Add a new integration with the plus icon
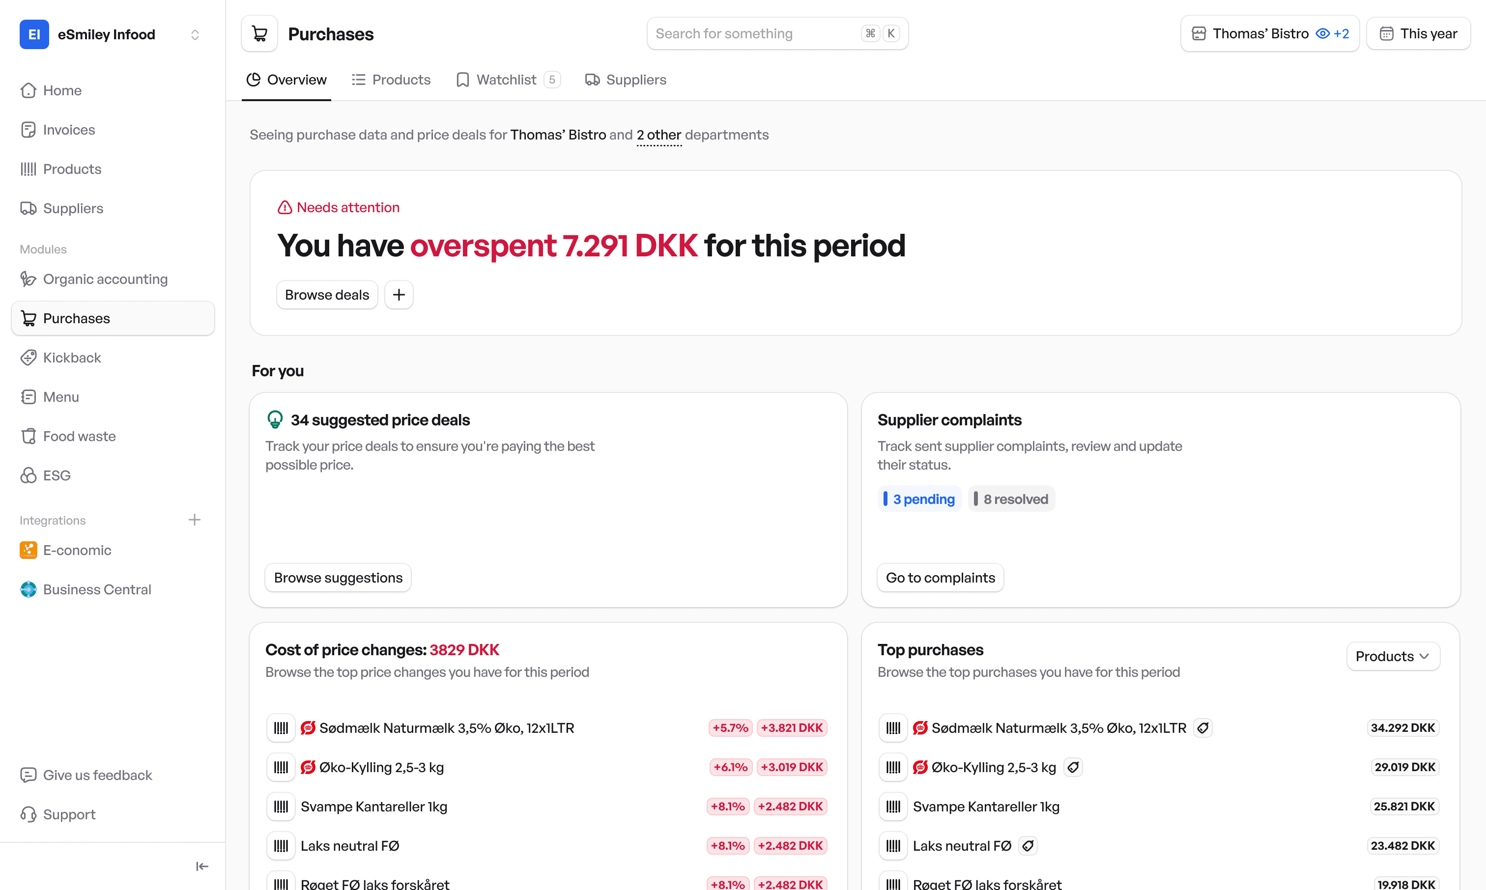 [x=195, y=519]
